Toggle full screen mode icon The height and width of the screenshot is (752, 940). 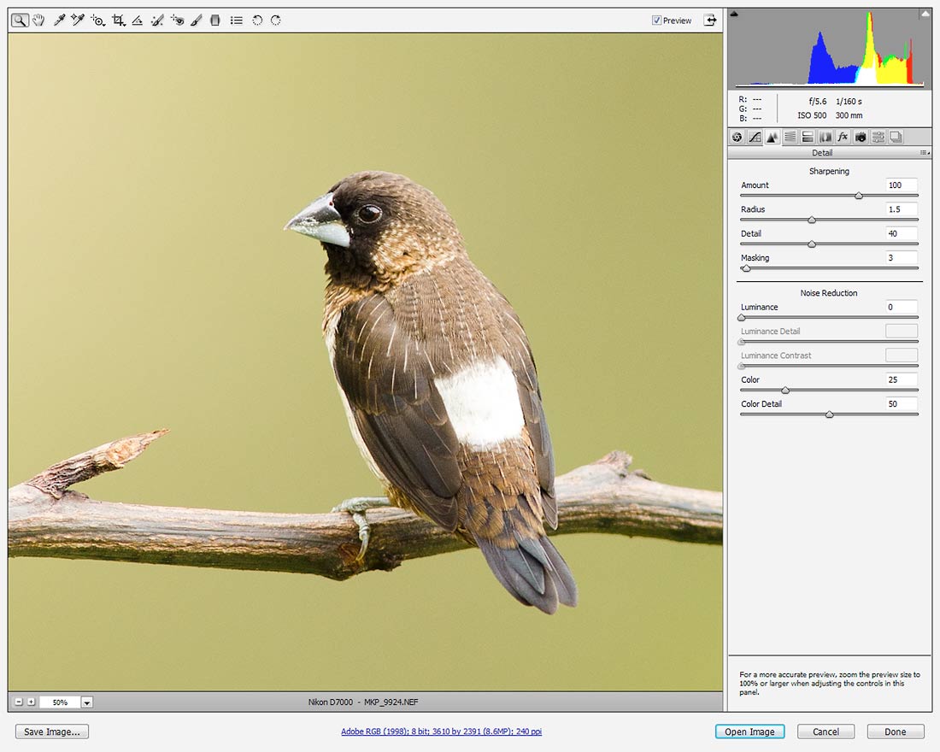[710, 20]
